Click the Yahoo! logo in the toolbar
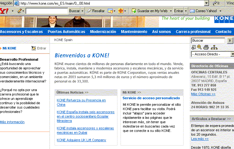234x149 pixels. [4, 11]
